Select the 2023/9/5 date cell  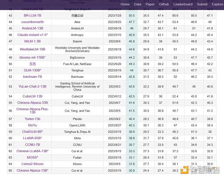click(x=115, y=164)
